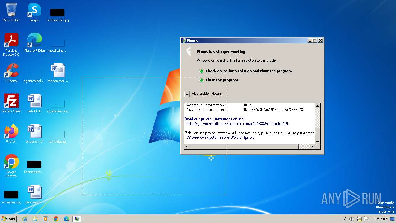This screenshot has height=223, width=396.
Task: Click the horizontal scrollbar right arrow
Action: [x=313, y=147]
